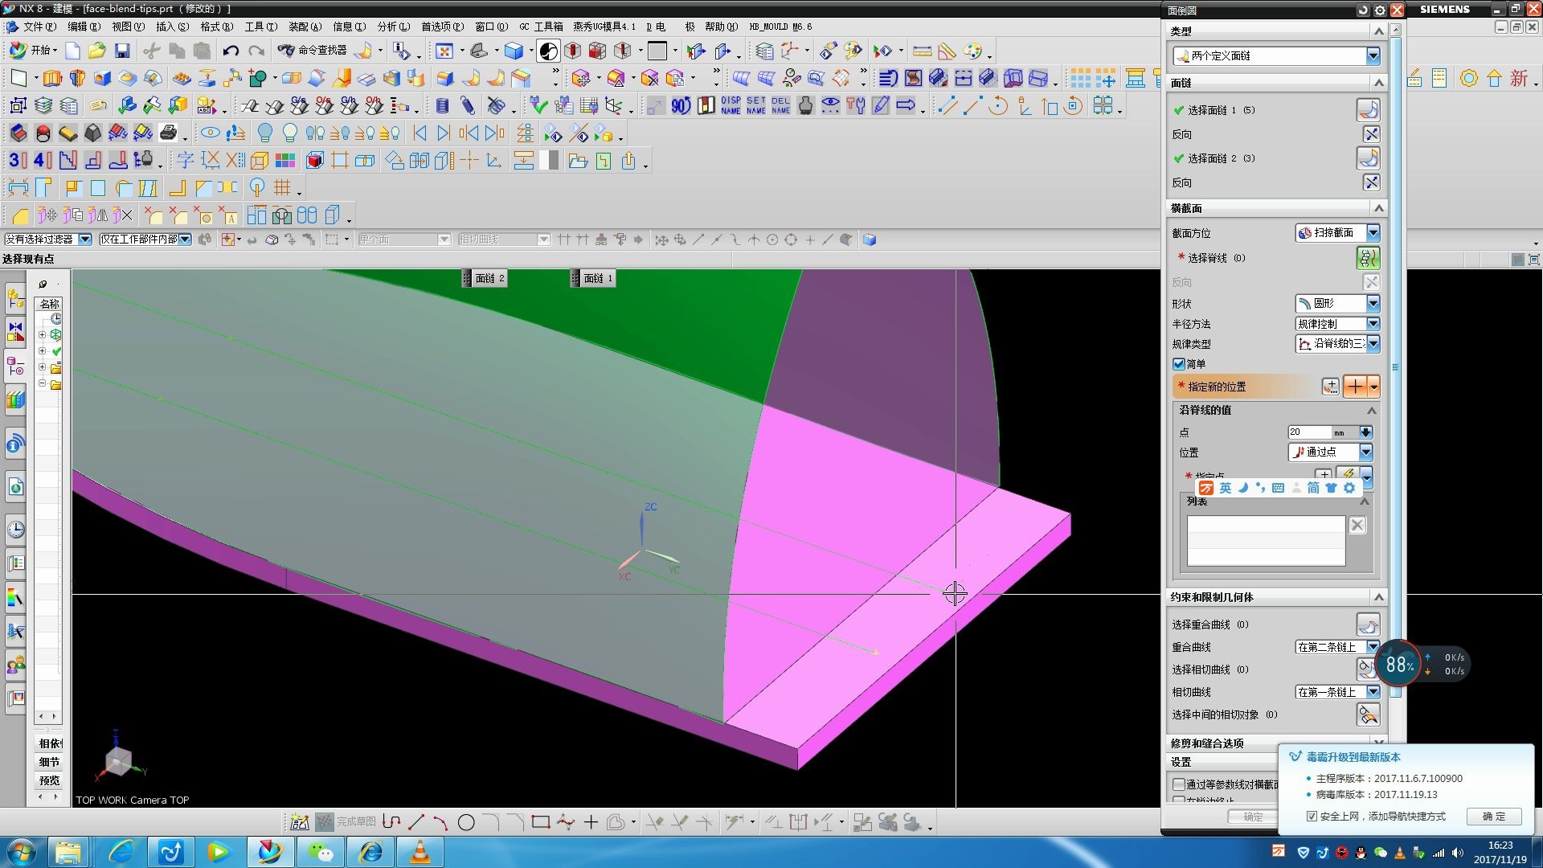
Task: Delete list entry with X button
Action: 1357,526
